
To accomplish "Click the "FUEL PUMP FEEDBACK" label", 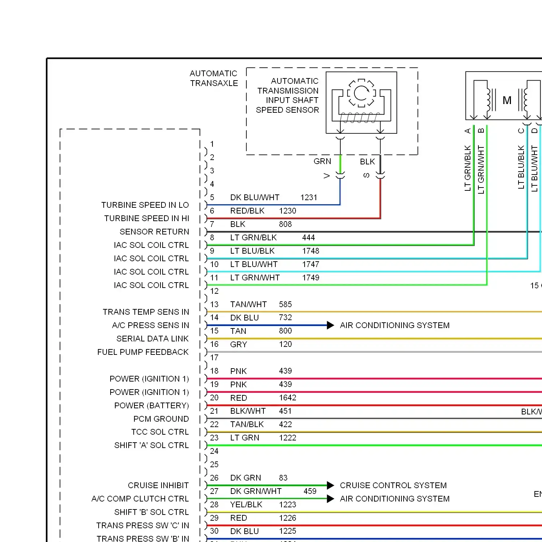I will pos(143,352).
